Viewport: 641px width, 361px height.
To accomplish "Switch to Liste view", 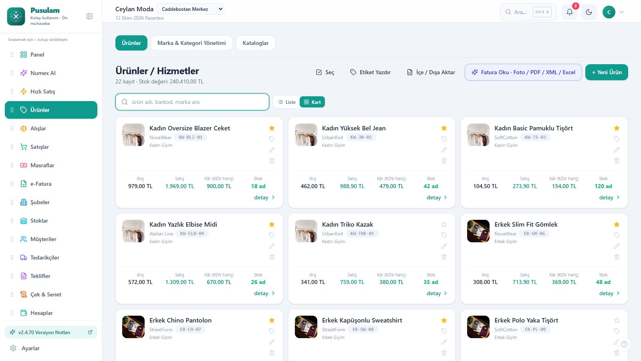I will click(x=287, y=102).
